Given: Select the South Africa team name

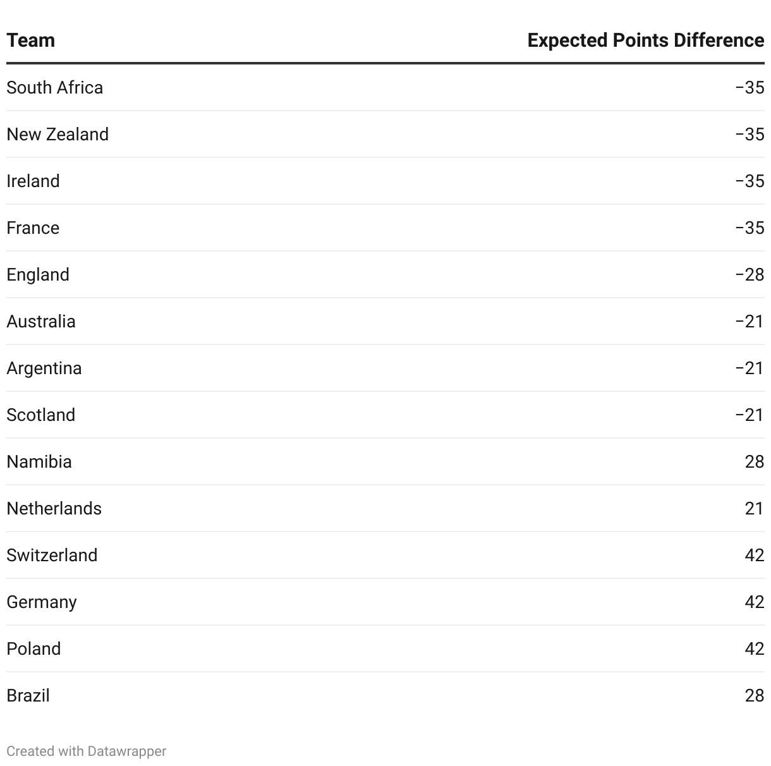Looking at the screenshot, I should coord(55,87).
